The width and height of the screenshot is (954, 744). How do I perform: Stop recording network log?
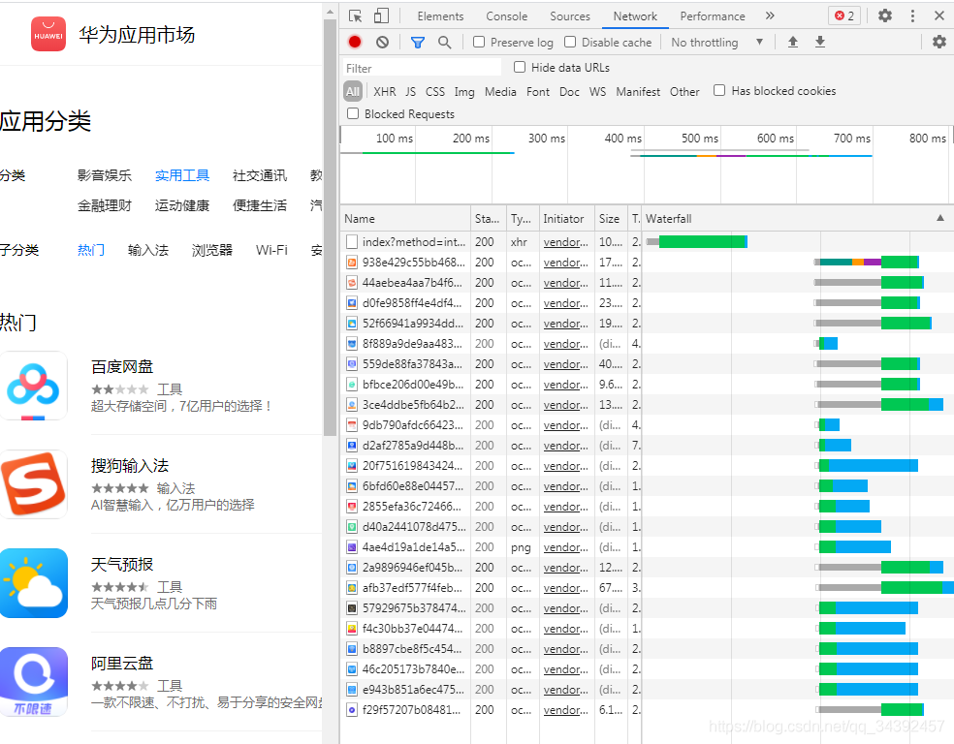(355, 42)
